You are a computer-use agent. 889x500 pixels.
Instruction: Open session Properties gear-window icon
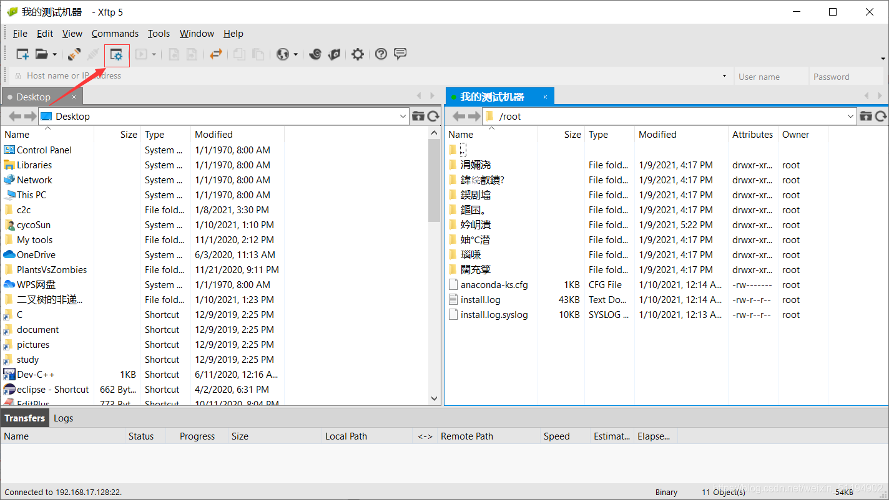117,55
